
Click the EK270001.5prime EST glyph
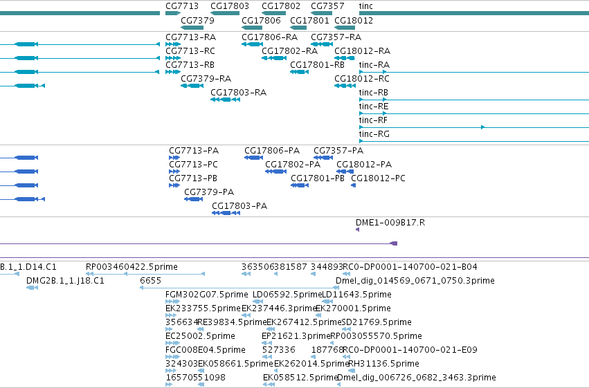318,315
